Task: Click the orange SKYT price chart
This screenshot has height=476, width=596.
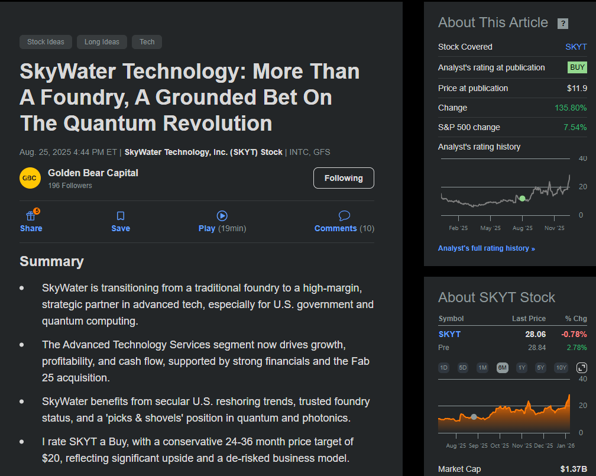Action: click(x=504, y=415)
